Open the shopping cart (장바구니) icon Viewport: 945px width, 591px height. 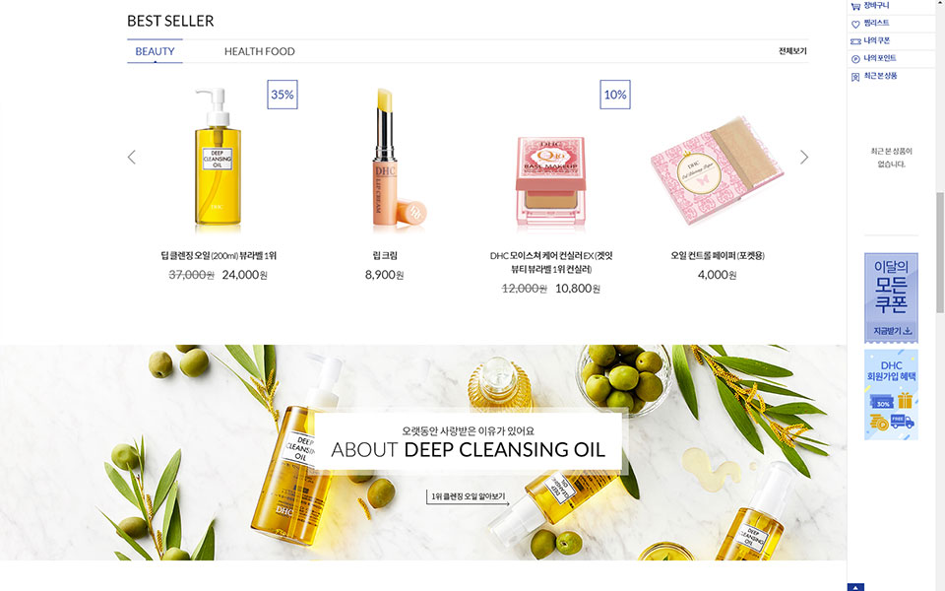click(x=855, y=6)
